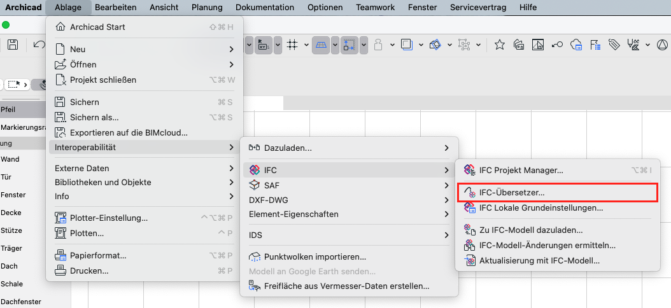Click the star favorites icon

click(x=499, y=45)
